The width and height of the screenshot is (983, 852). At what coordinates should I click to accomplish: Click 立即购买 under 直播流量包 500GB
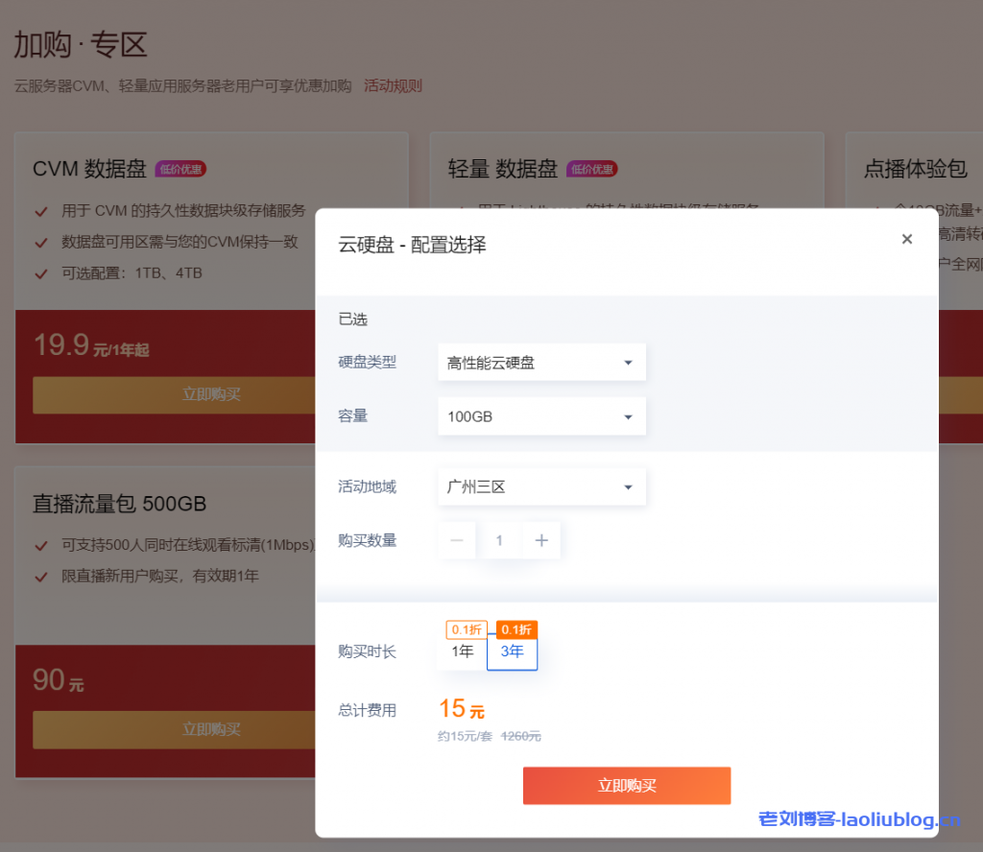click(x=211, y=729)
